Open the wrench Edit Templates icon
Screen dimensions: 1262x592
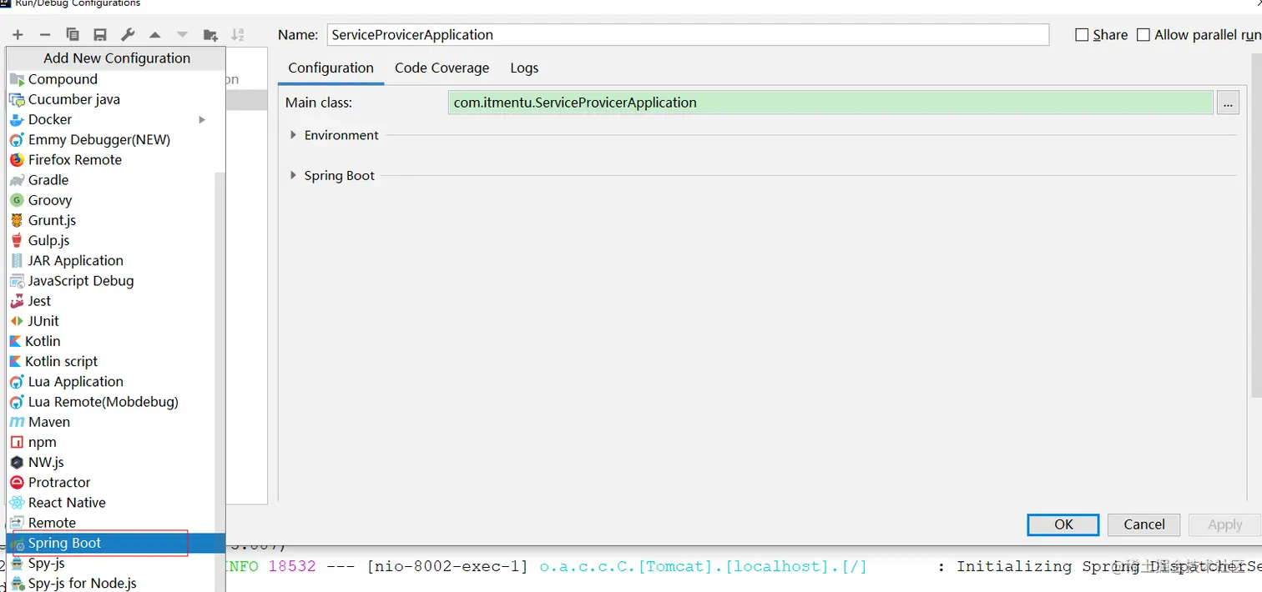click(x=128, y=34)
